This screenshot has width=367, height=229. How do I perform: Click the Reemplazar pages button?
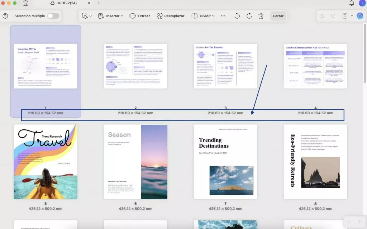(171, 16)
